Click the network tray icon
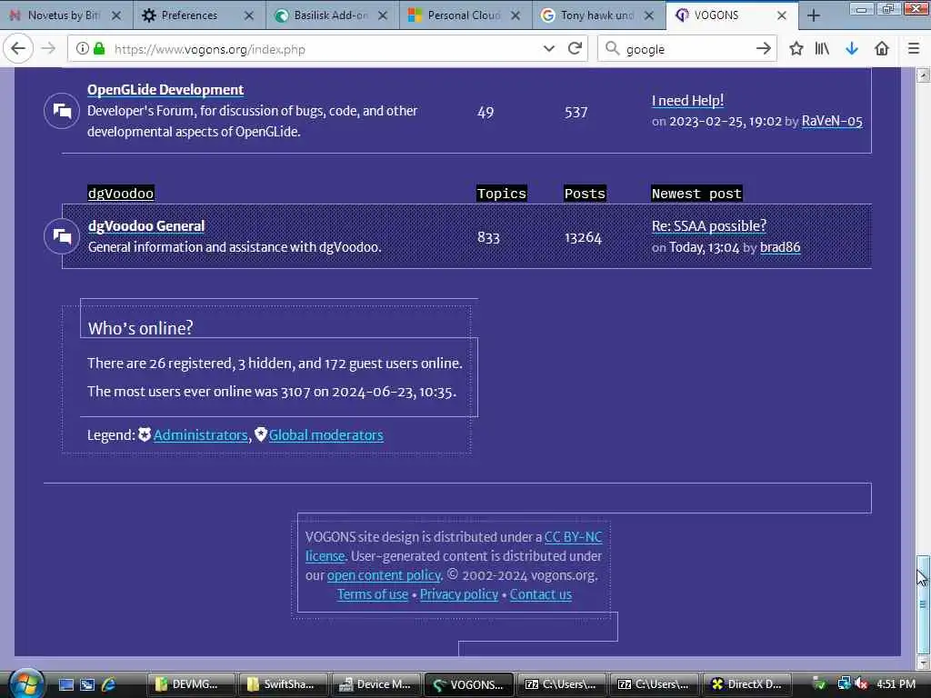The image size is (931, 698). click(844, 684)
